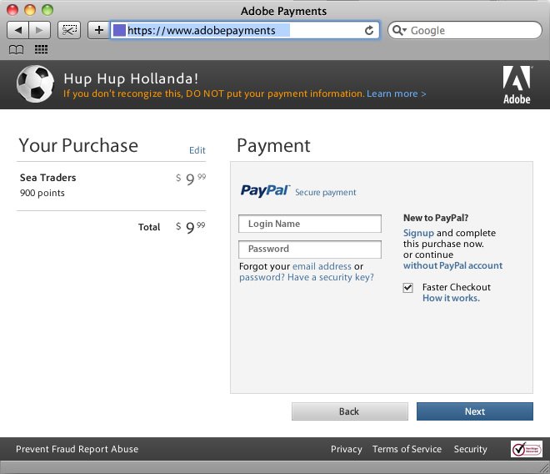Image resolution: width=550 pixels, height=474 pixels.
Task: Click the forgot email address link
Action: [x=322, y=266]
